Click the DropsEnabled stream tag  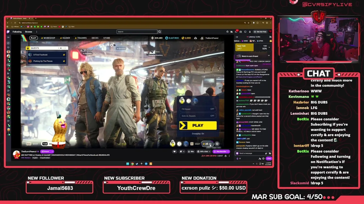pos(45,158)
